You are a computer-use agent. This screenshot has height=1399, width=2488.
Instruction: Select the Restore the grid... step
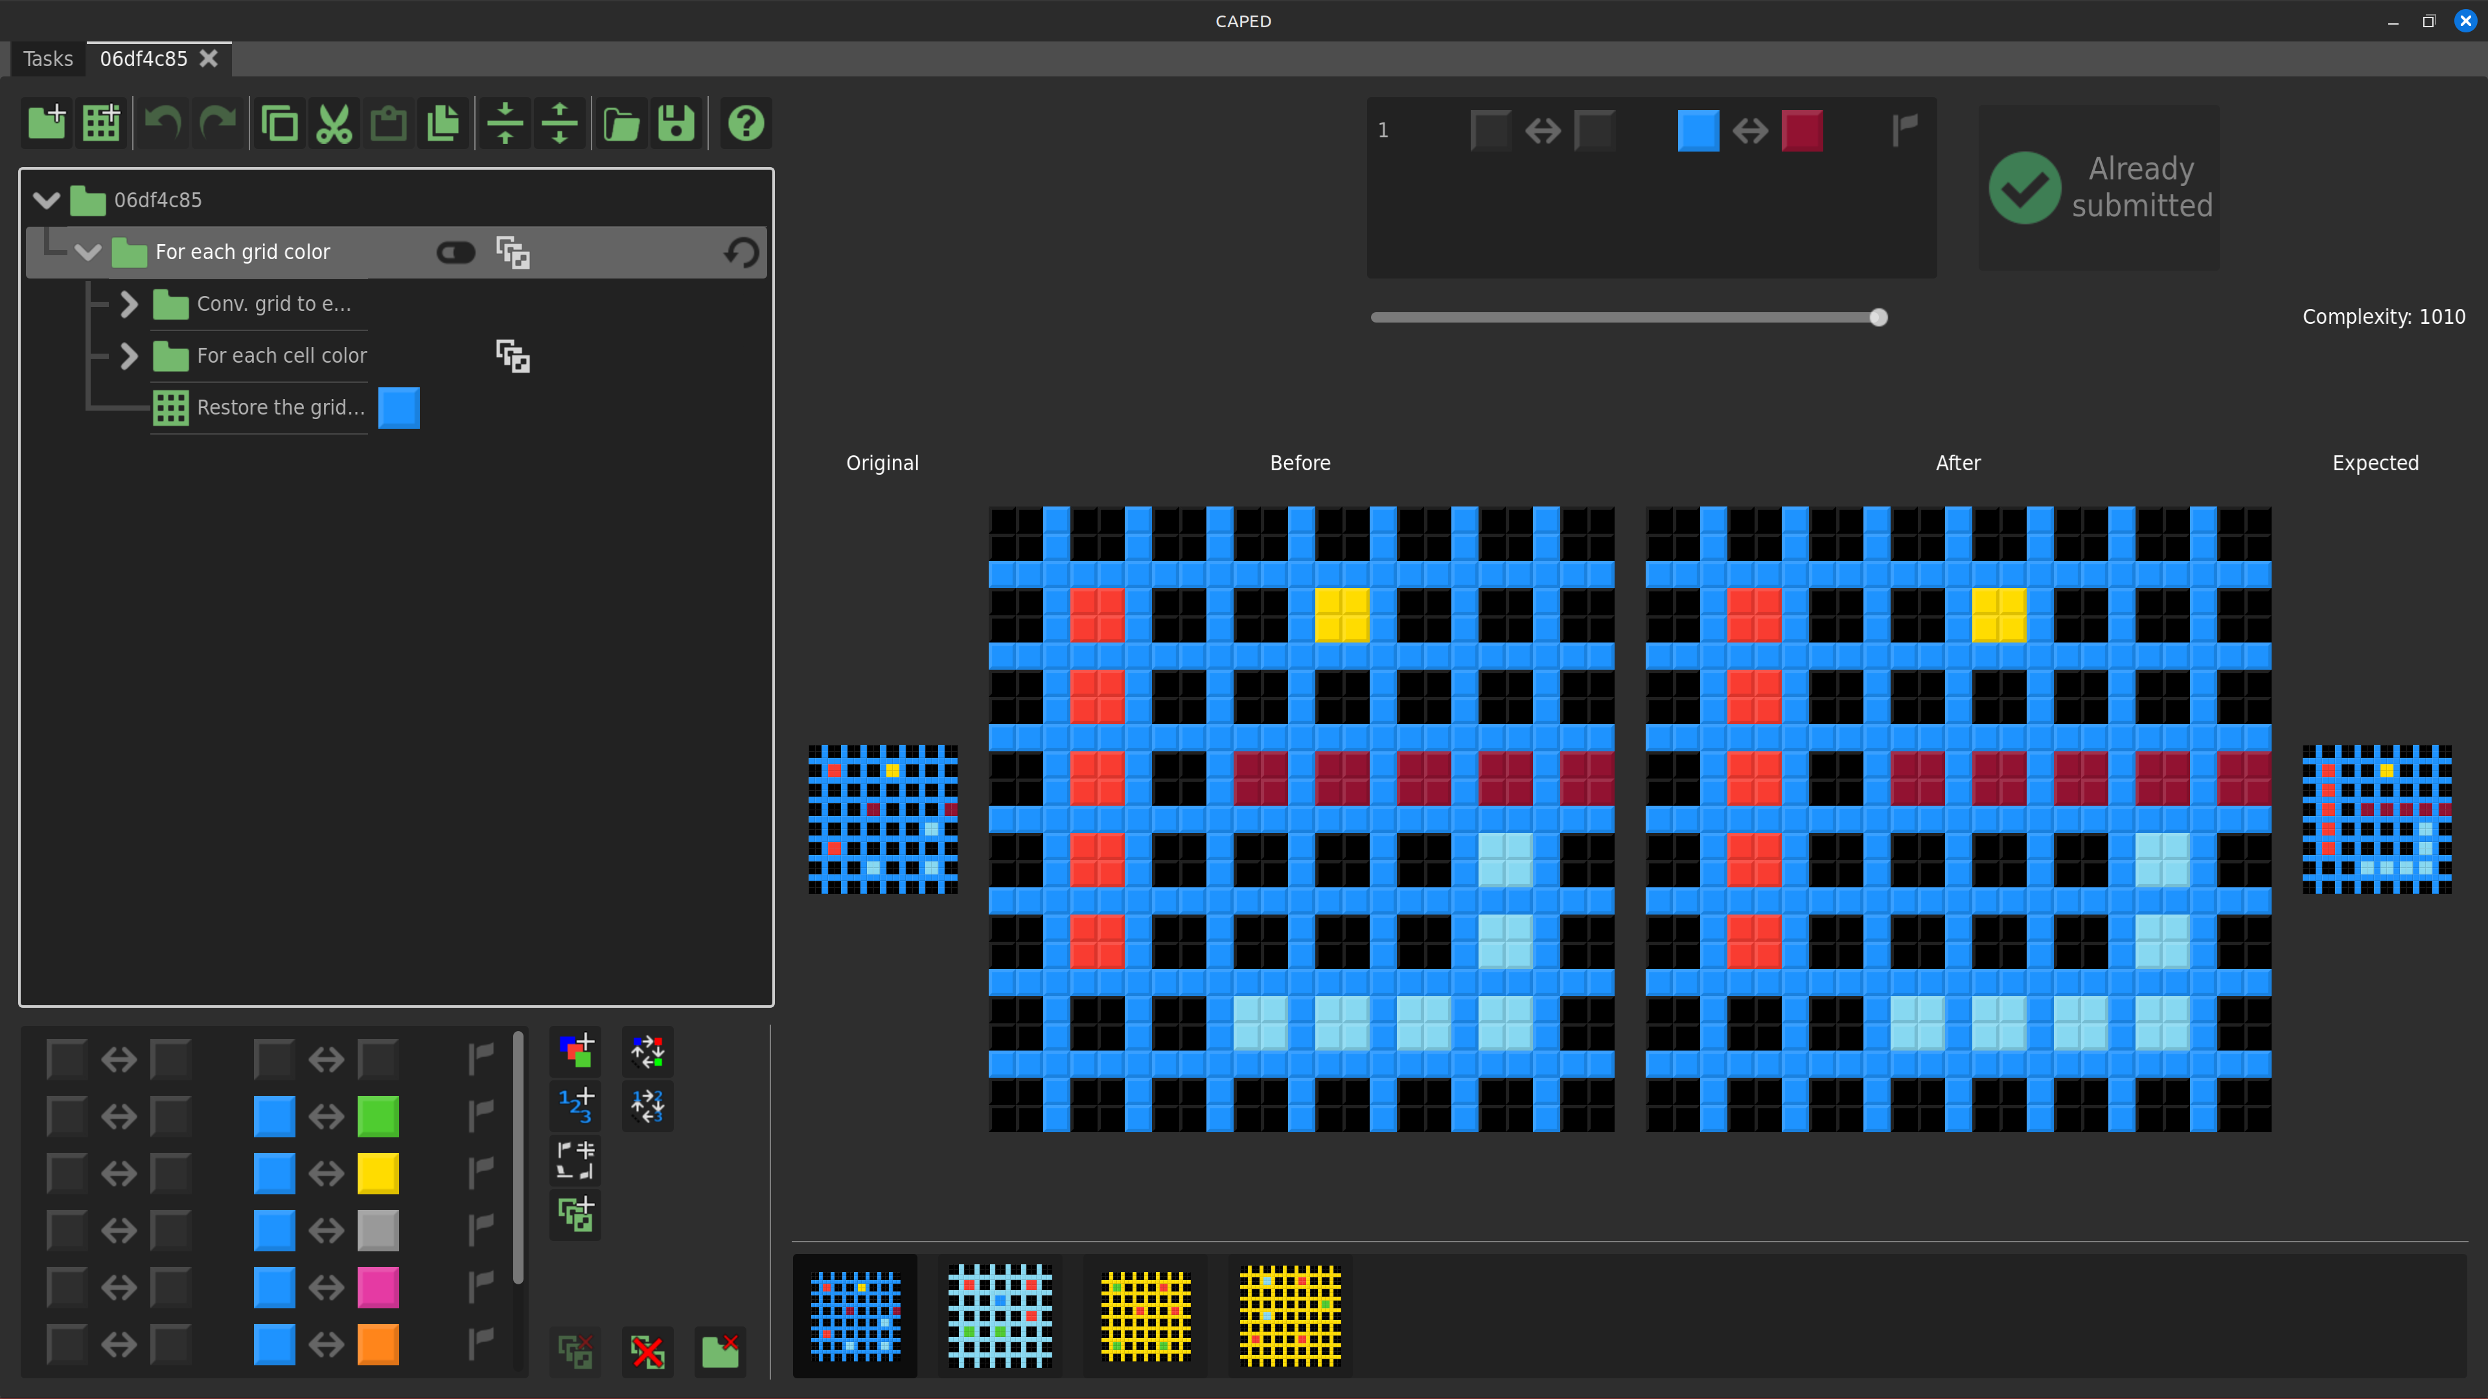[x=280, y=407]
